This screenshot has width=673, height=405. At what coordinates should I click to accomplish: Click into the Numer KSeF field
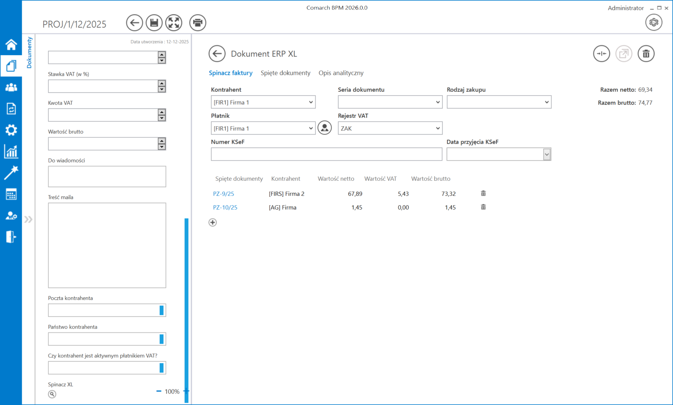click(326, 154)
